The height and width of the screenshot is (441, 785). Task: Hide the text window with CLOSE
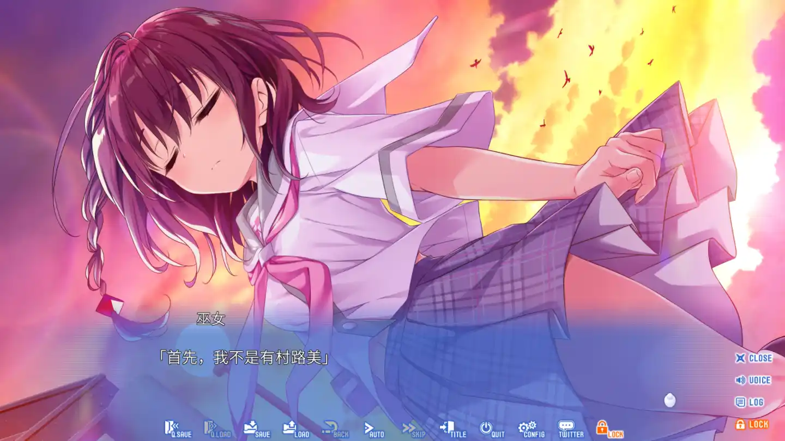[x=753, y=358]
